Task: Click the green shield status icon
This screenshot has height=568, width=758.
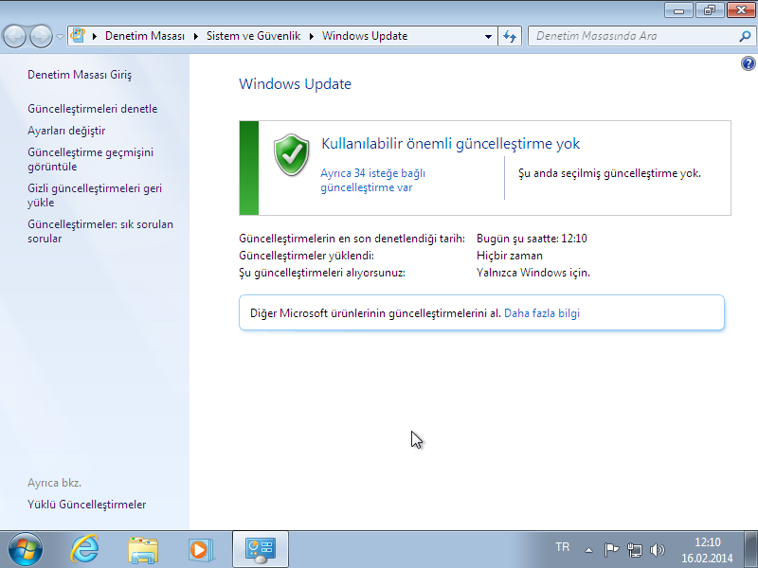Action: coord(292,155)
